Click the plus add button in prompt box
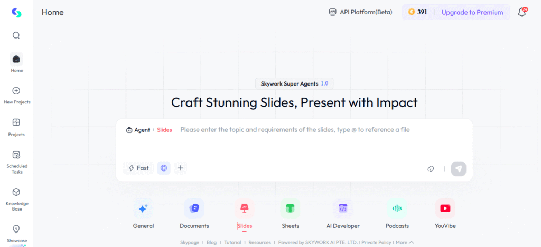This screenshot has width=541, height=247. (180, 168)
